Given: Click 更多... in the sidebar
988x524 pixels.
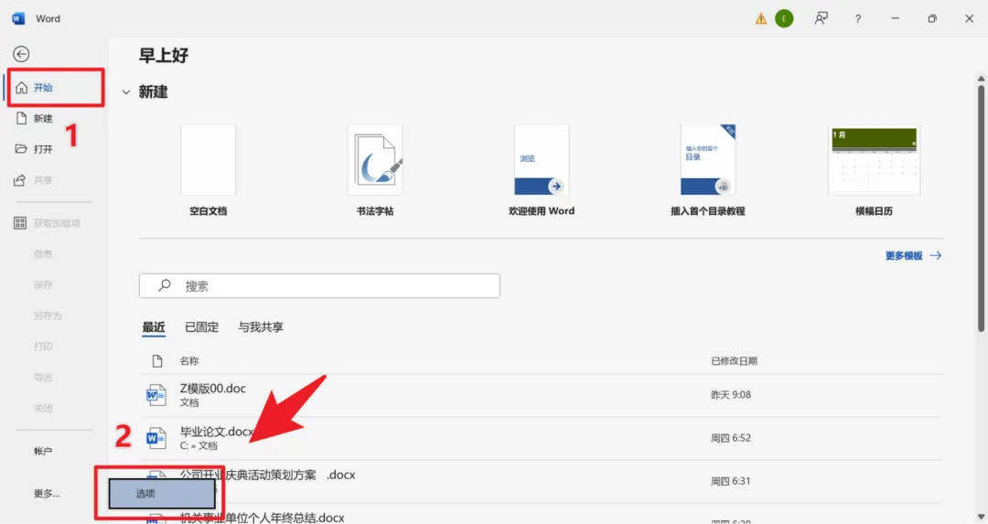Looking at the screenshot, I should (47, 494).
